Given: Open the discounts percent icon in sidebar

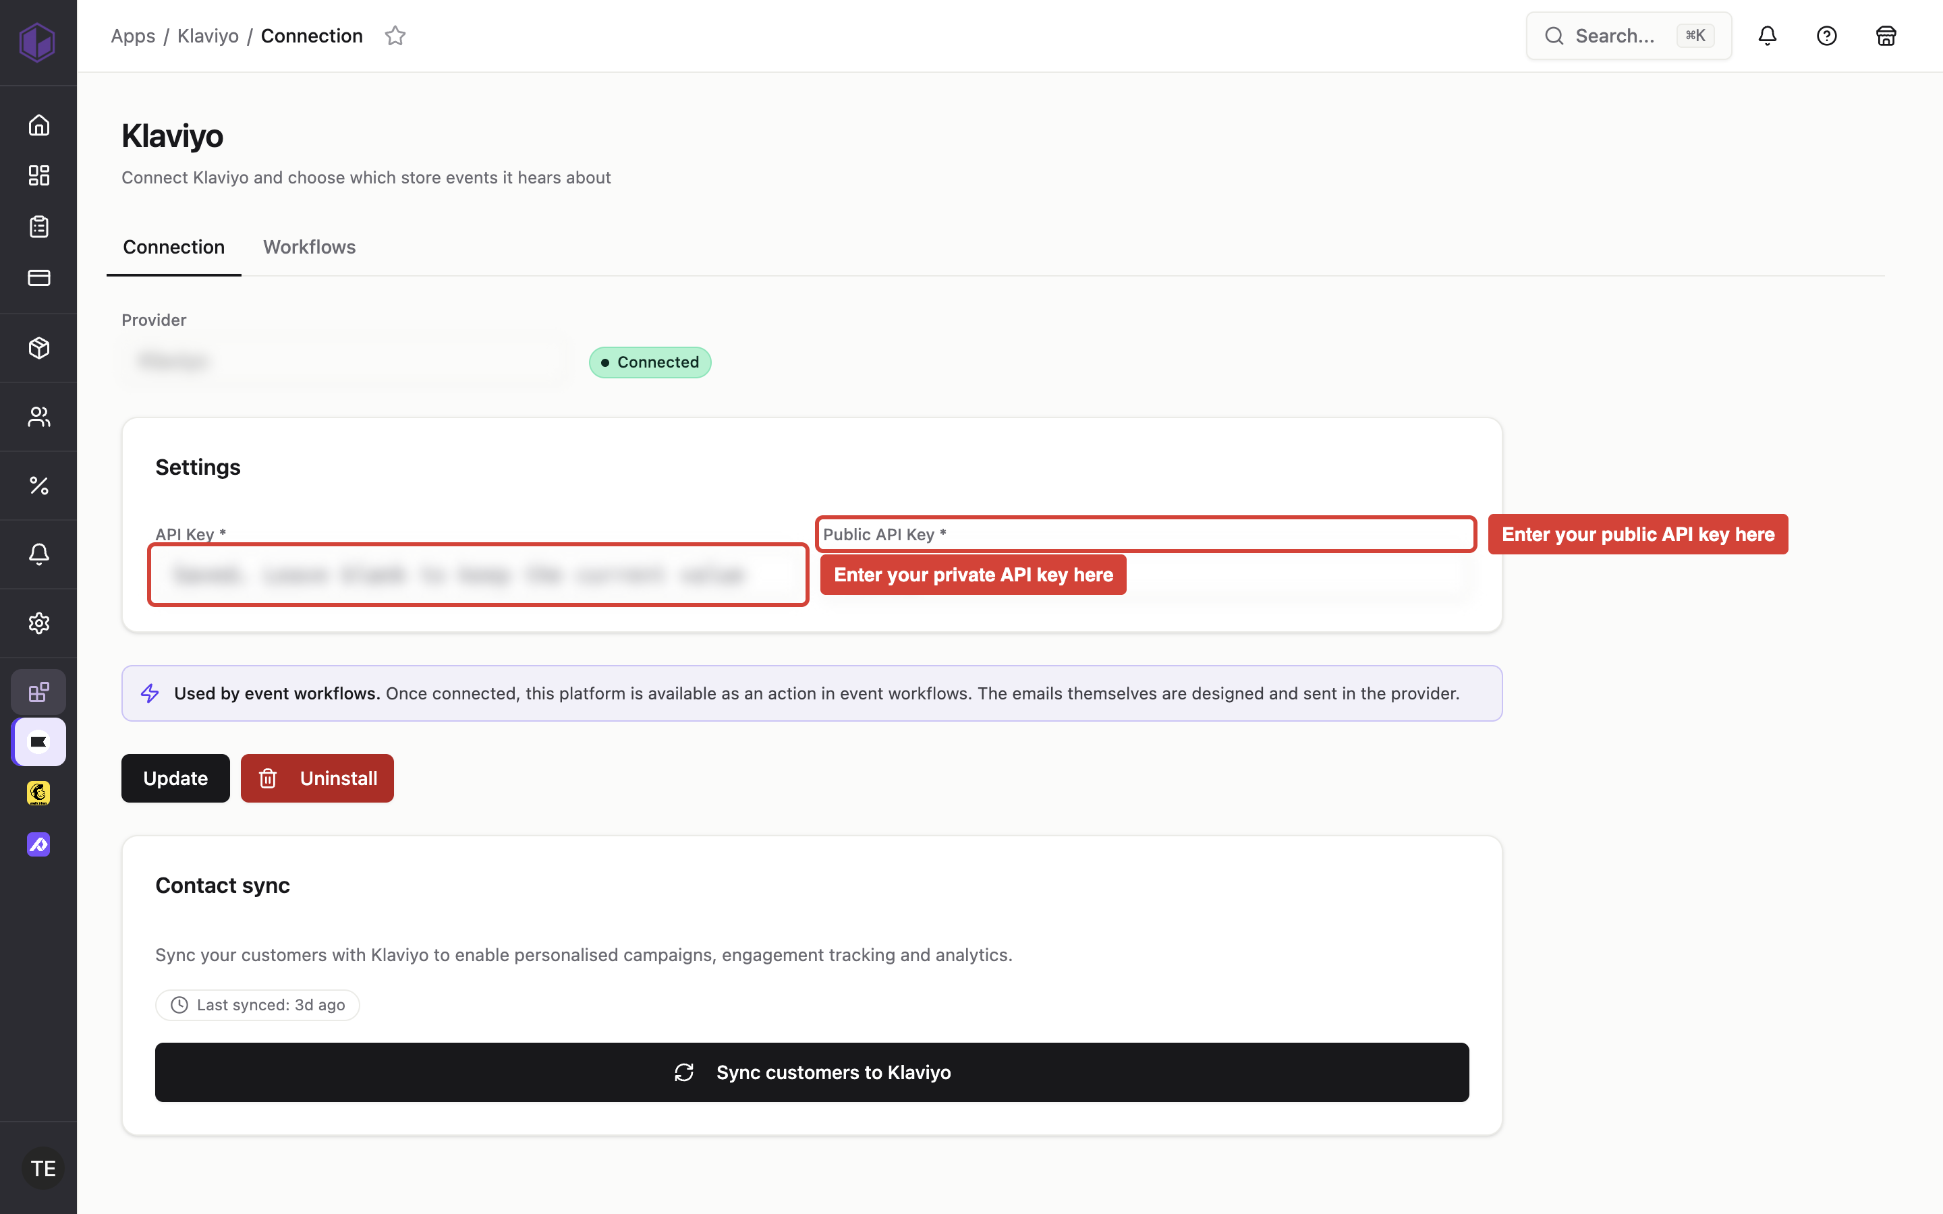Looking at the screenshot, I should click(x=38, y=485).
